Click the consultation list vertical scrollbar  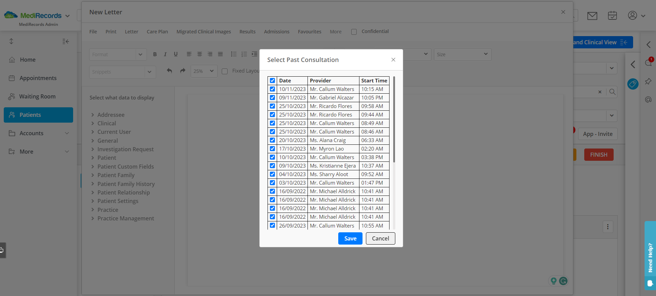394,119
